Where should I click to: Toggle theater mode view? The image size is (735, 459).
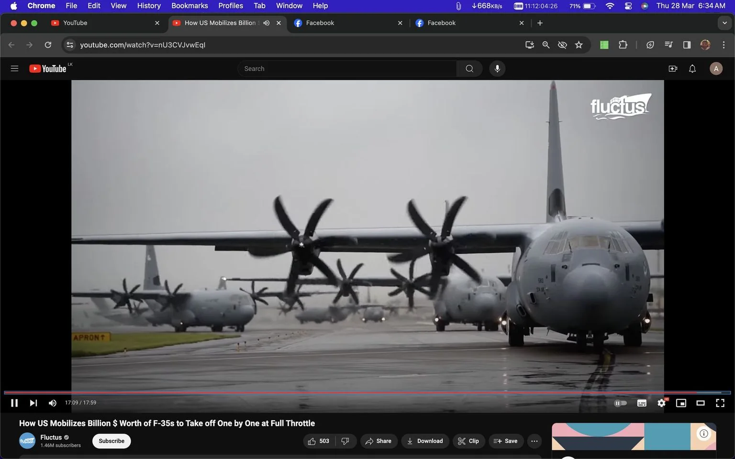pos(701,403)
